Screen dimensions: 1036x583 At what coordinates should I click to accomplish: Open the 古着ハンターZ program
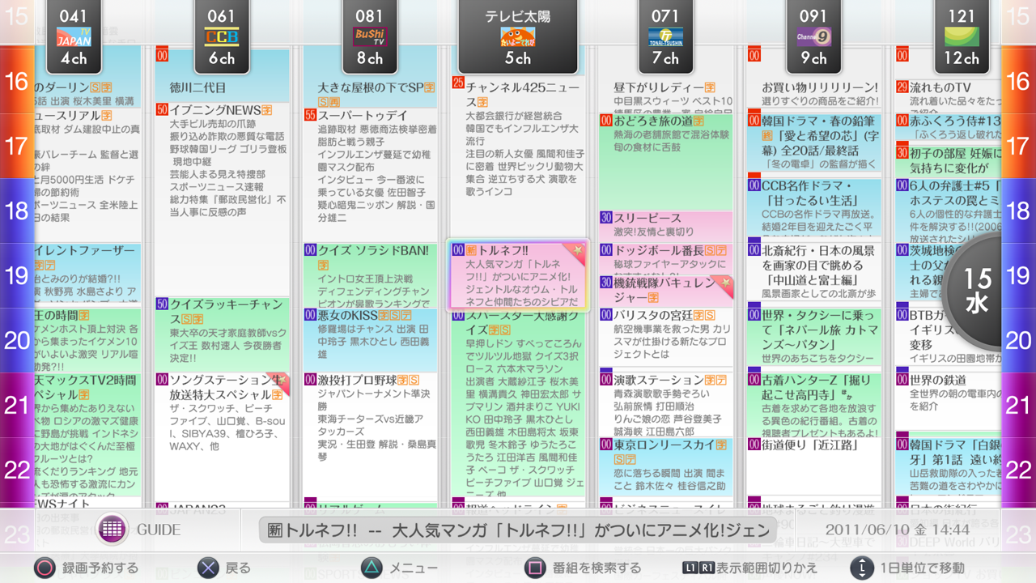point(814,405)
